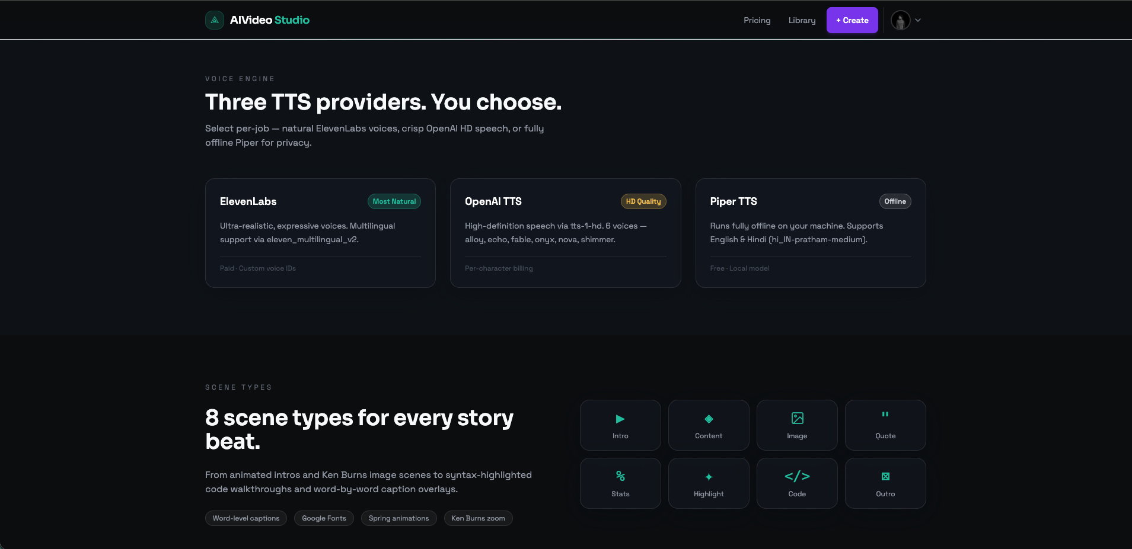Image resolution: width=1132 pixels, height=549 pixels.
Task: Click the HD Quality badge
Action: point(643,201)
